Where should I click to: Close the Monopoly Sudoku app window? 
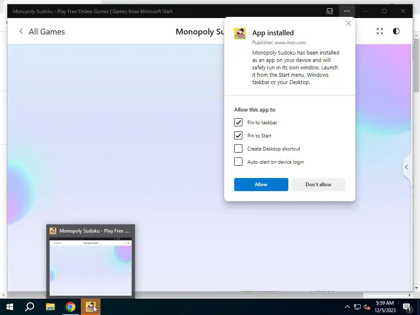coord(403,11)
